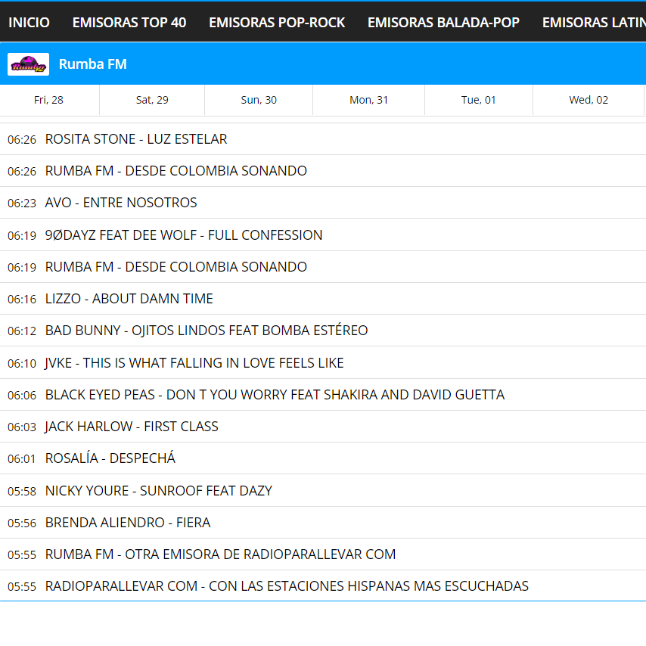This screenshot has height=646, width=646.
Task: Click the 06:26 RUMBA FM - DESDE COLOMBIA SONANDO entry
Action: pyautogui.click(x=323, y=171)
